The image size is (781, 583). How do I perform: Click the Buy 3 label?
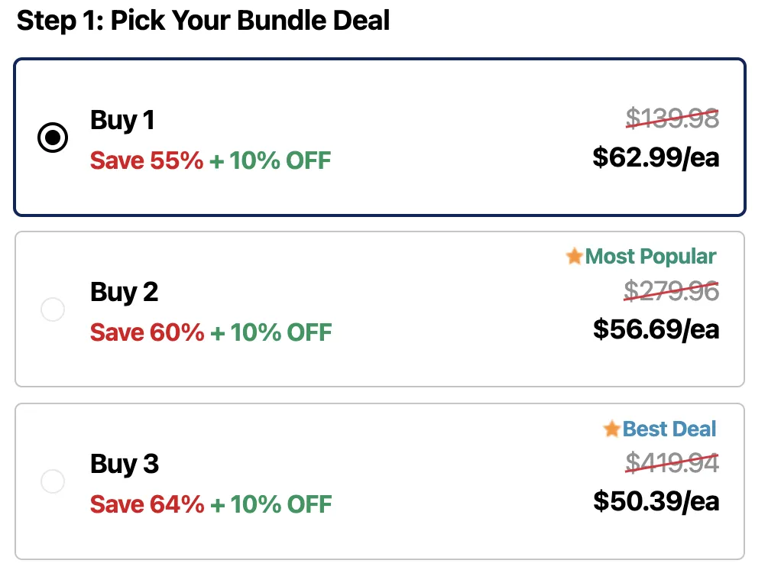point(124,464)
